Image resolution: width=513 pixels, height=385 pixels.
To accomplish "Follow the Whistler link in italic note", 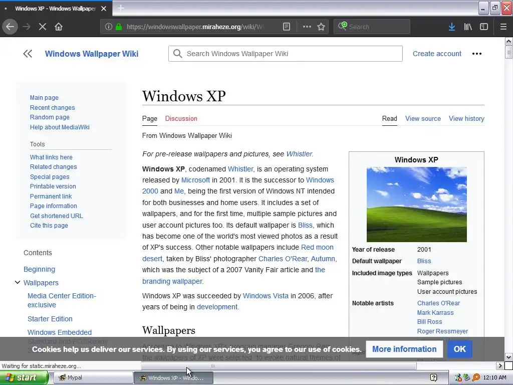I will pos(299,154).
